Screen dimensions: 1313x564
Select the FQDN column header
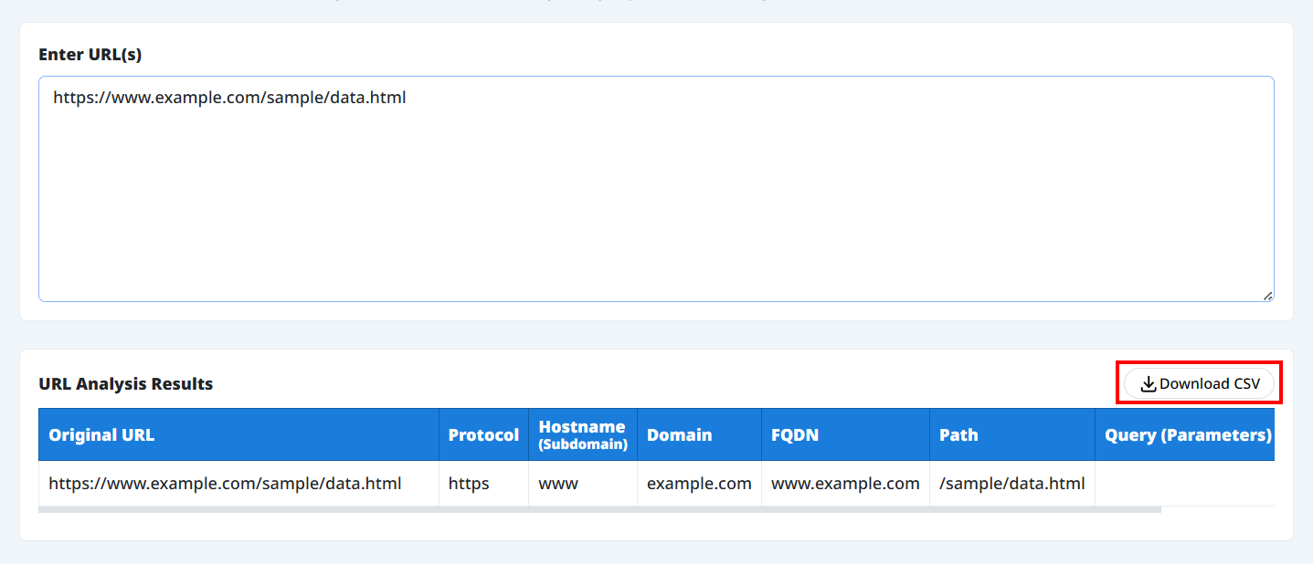795,435
